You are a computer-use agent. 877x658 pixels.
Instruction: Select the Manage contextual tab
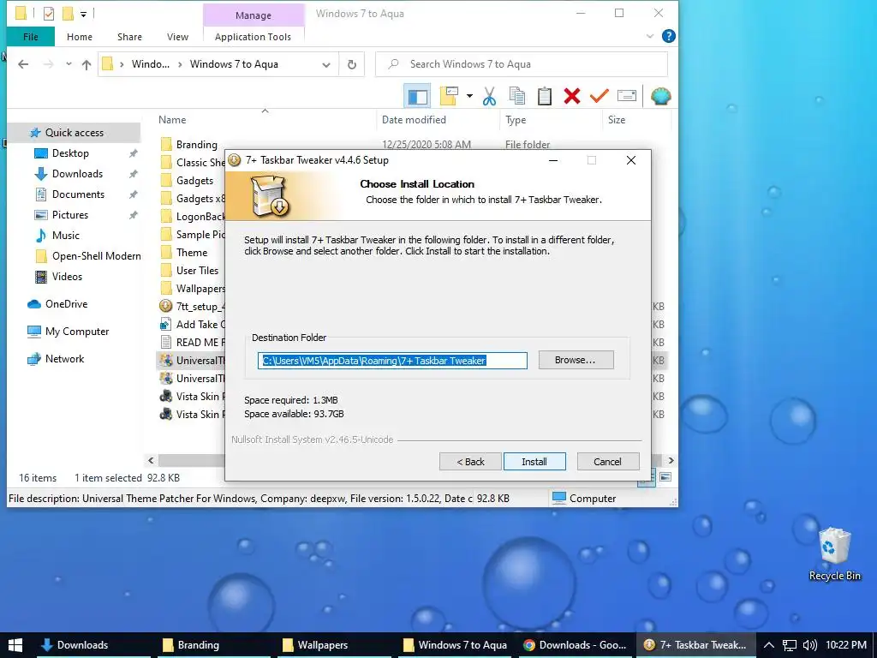click(254, 15)
